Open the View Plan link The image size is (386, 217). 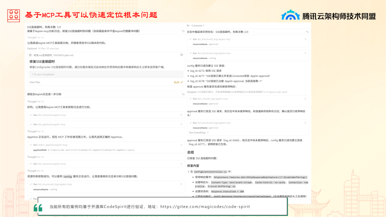point(35,82)
